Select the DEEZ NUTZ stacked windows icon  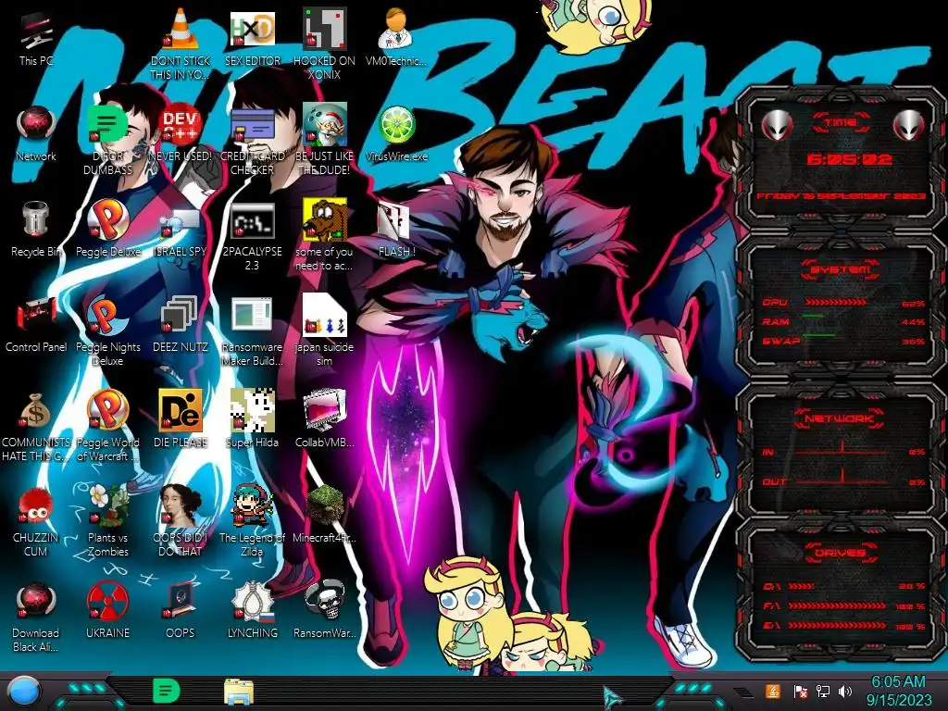pos(181,325)
